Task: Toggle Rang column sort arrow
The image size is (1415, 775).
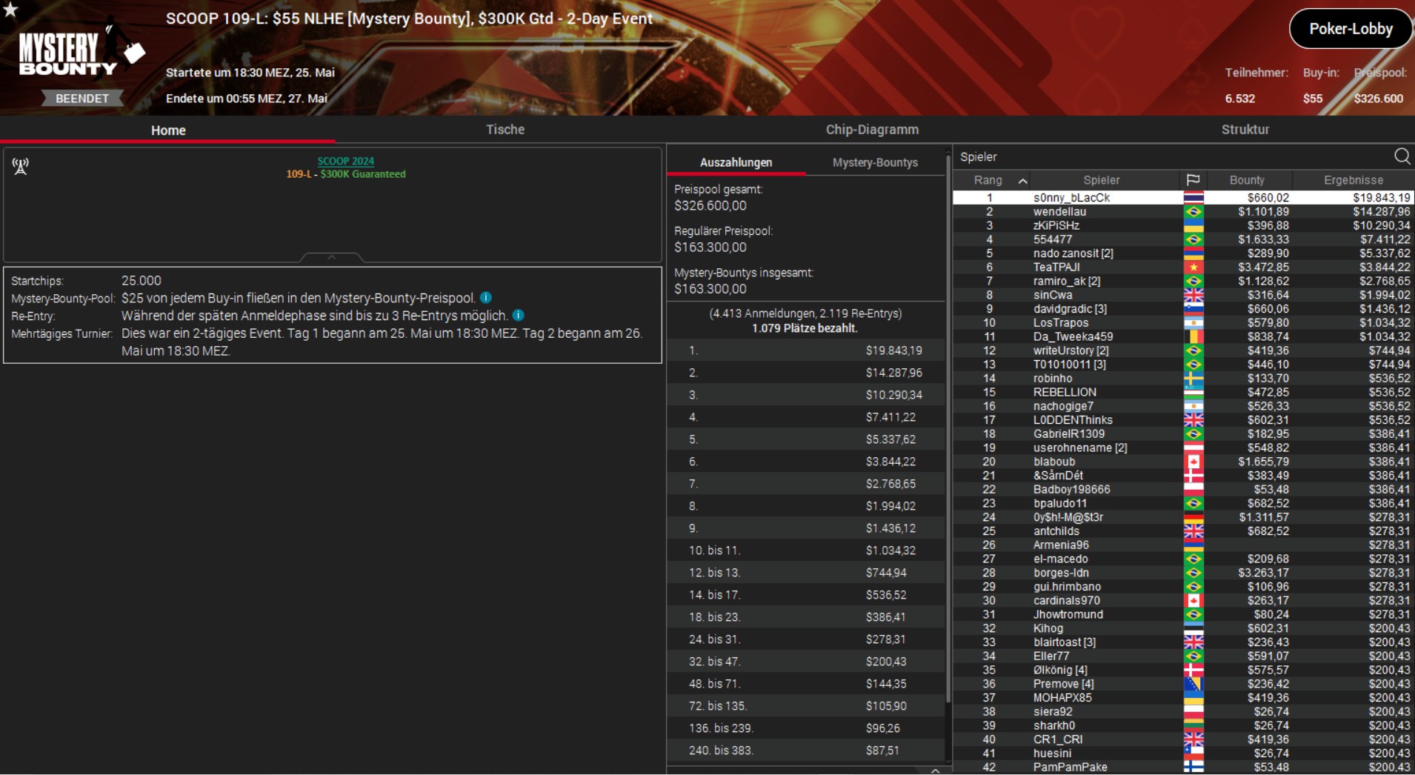Action: click(x=1022, y=181)
